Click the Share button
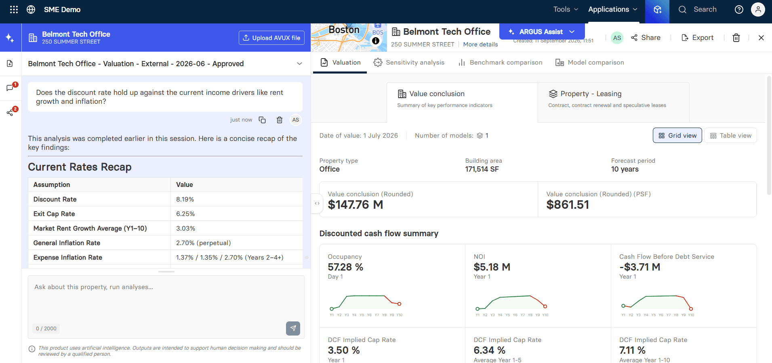This screenshot has width=772, height=363. [646, 38]
